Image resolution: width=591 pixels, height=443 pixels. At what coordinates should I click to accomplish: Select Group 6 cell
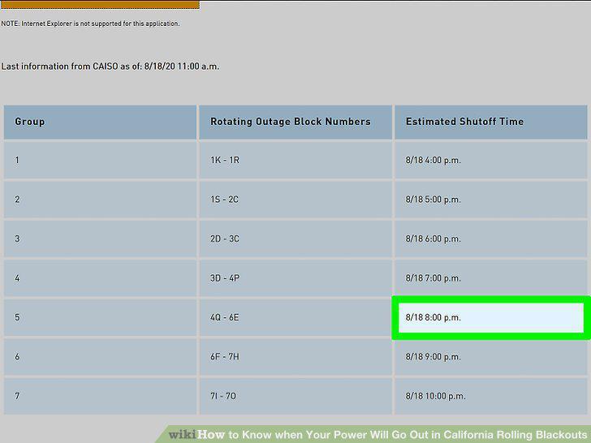point(101,357)
